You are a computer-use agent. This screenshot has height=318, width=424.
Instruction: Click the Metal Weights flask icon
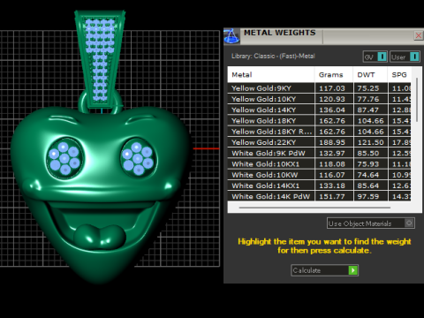pos(231,36)
